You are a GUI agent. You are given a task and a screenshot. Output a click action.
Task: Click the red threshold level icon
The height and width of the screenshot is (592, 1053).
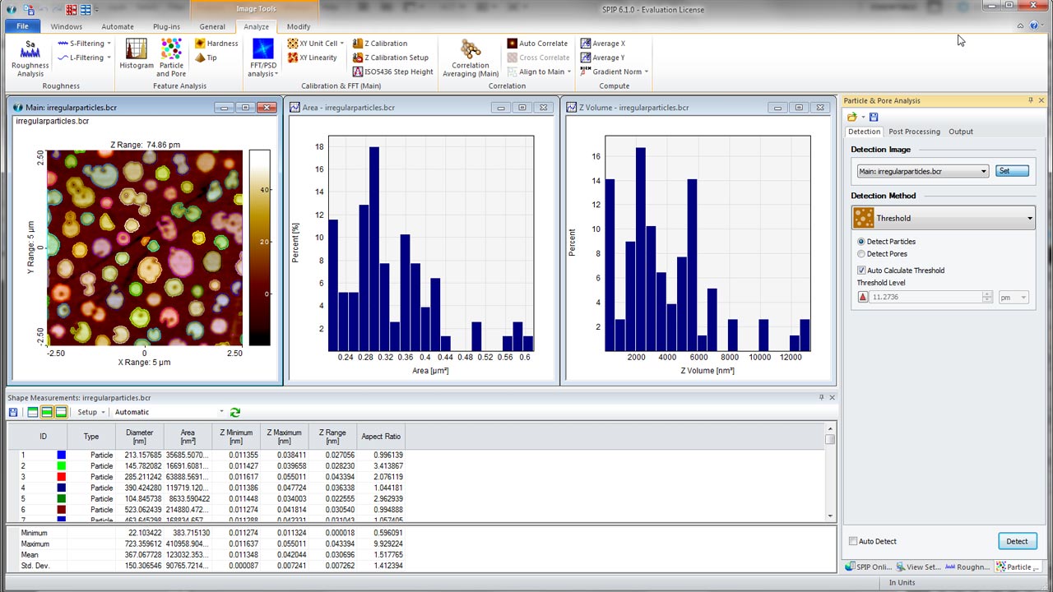pyautogui.click(x=863, y=298)
